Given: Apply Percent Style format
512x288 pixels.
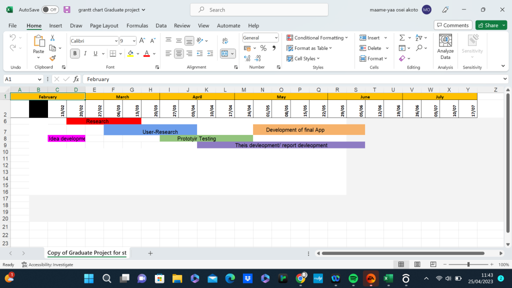Looking at the screenshot, I should coord(263,48).
